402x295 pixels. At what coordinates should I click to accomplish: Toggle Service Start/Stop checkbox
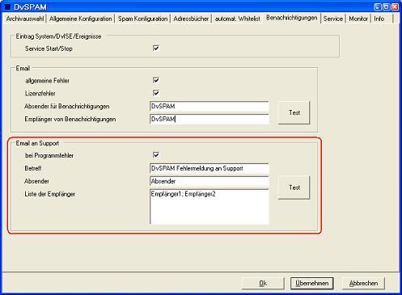tap(156, 48)
